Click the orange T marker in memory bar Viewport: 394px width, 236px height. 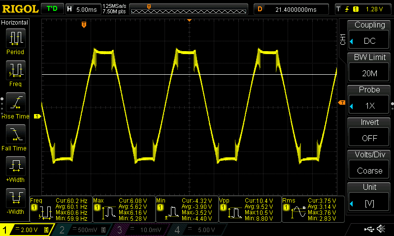point(149,7)
